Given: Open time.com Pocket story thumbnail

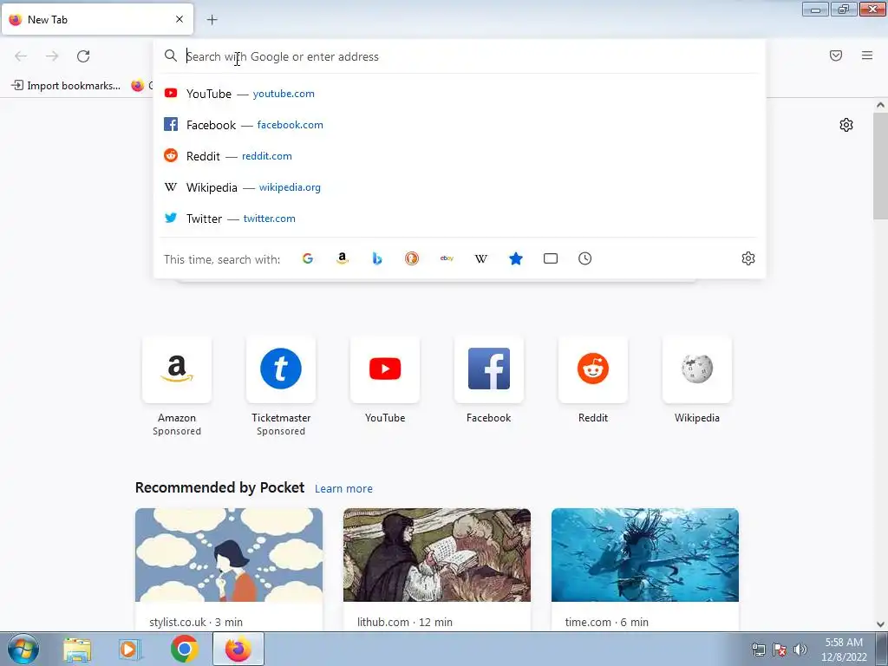Looking at the screenshot, I should coord(645,555).
